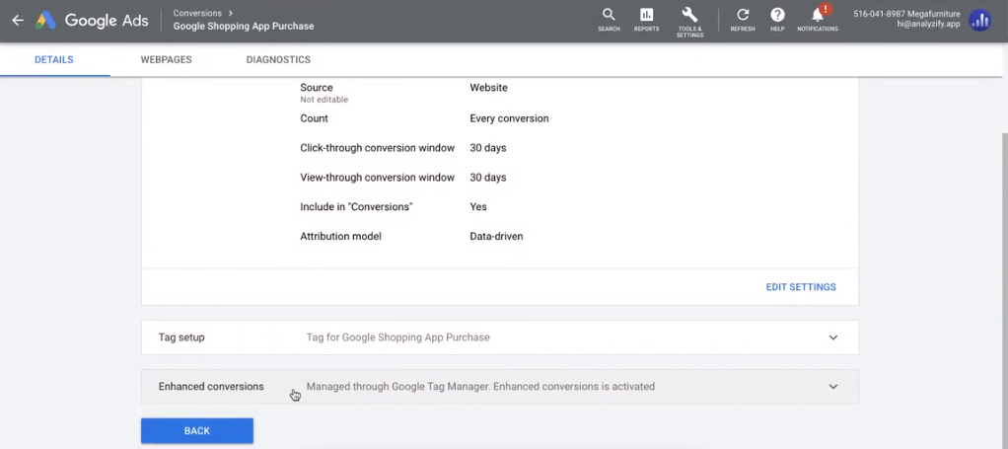The image size is (1008, 449).
Task: Click the 'Data-driven' attribution value
Action: pyautogui.click(x=496, y=236)
